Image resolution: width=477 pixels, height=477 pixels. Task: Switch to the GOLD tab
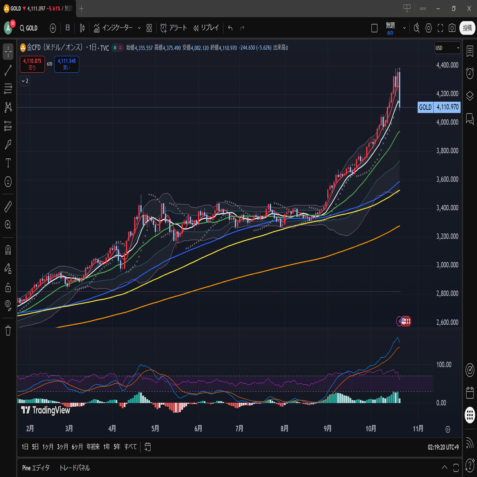point(38,9)
